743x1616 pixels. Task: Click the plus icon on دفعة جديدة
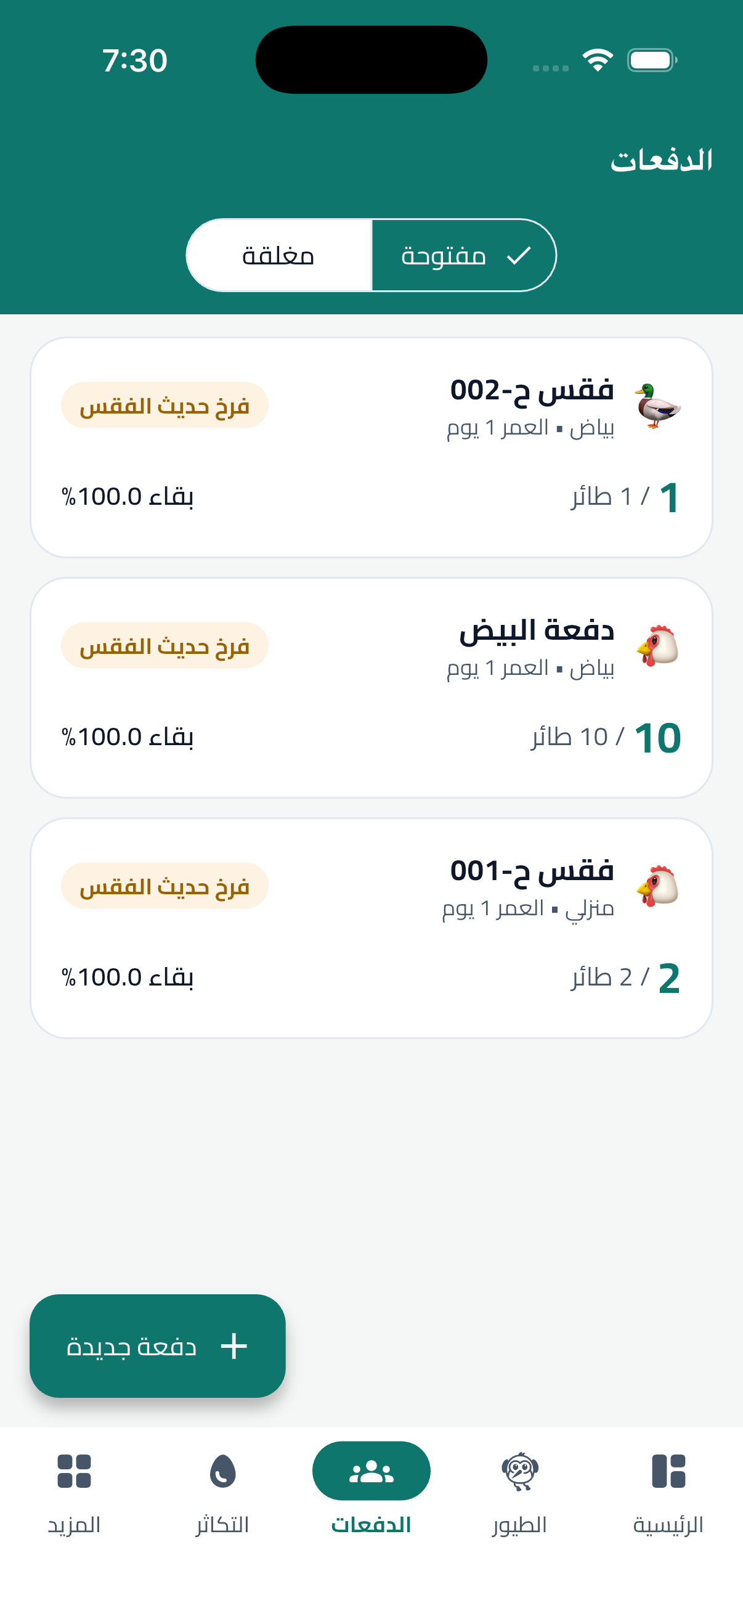coord(234,1345)
